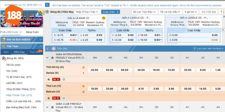
Task: Open 1X2 (330) category
Action: (12, 71)
